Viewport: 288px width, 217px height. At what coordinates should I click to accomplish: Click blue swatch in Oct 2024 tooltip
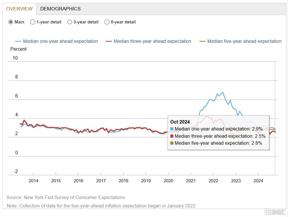tap(172, 129)
